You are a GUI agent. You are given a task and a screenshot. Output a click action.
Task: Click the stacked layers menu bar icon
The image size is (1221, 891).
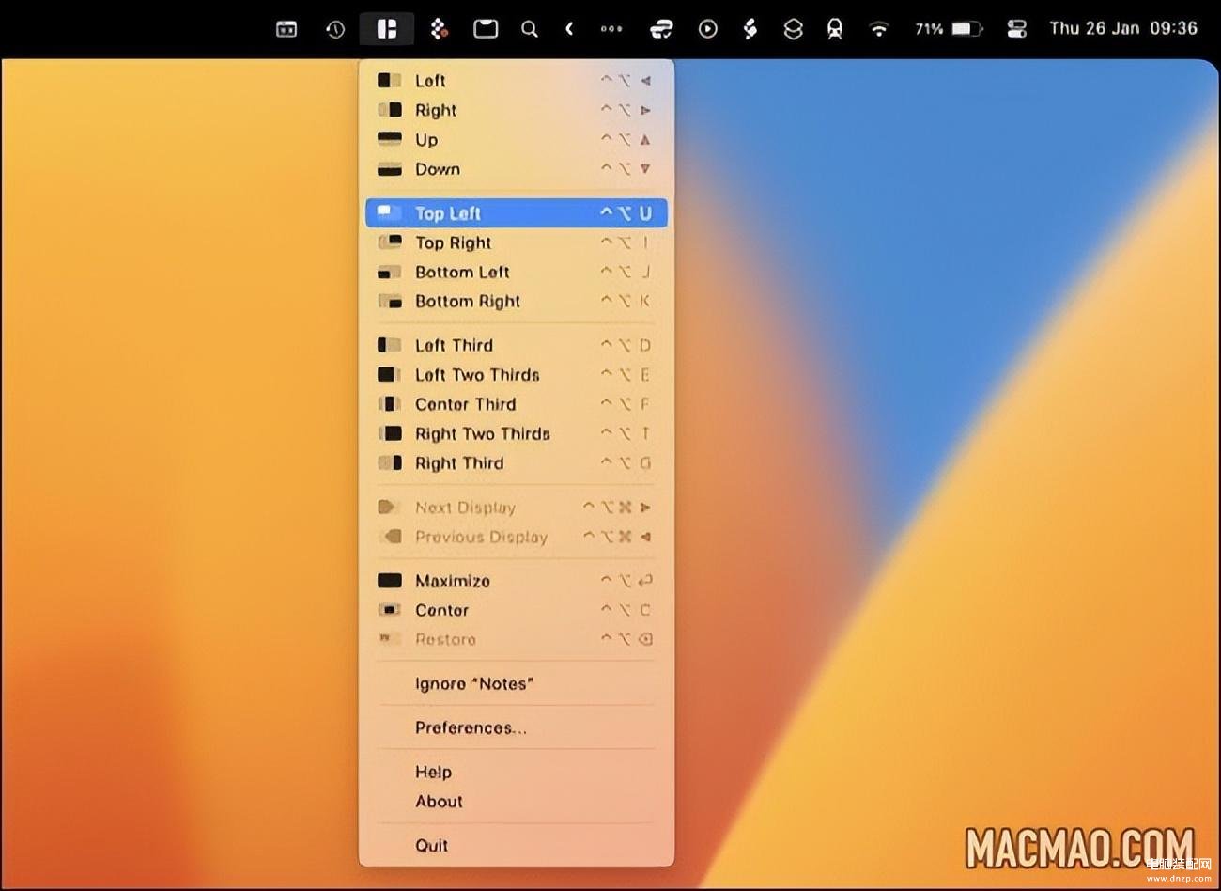point(794,29)
